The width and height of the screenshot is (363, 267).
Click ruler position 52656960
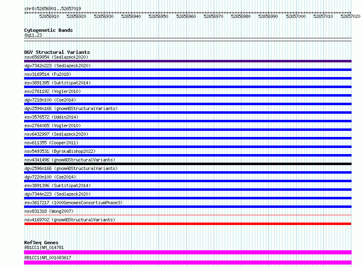click(186, 16)
